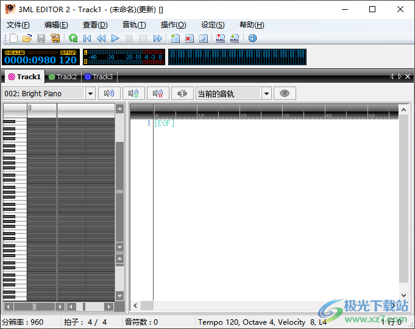415x329 pixels.
Task: Click the 音符数 : 0 status text
Action: click(141, 322)
